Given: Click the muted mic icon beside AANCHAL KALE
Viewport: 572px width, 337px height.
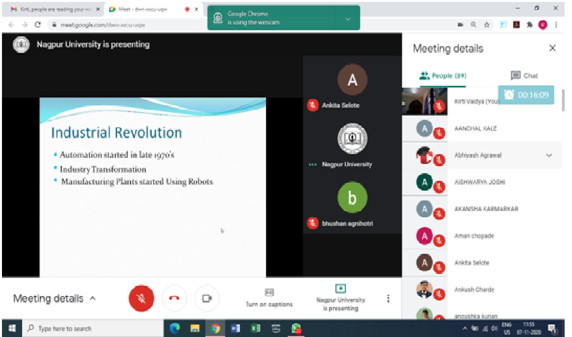Looking at the screenshot, I should [x=439, y=133].
